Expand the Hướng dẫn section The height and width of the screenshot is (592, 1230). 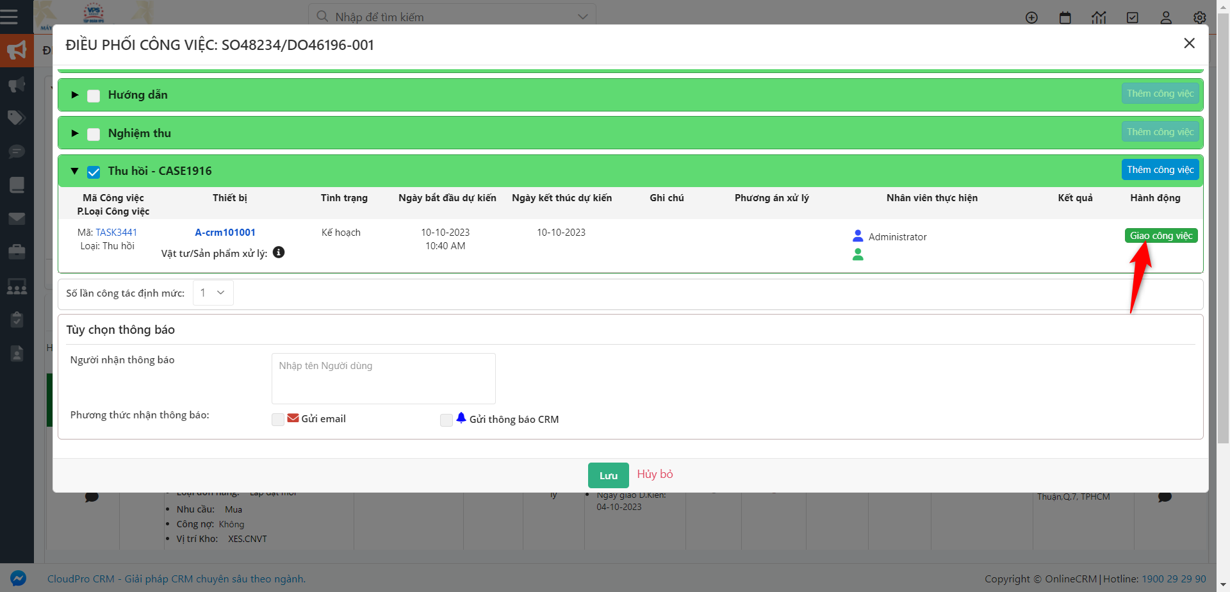[75, 95]
